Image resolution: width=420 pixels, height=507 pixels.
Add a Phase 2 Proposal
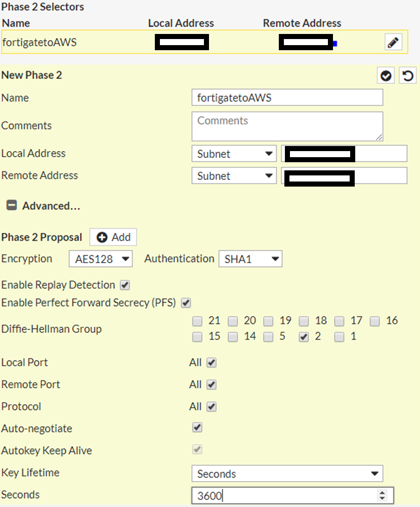113,237
